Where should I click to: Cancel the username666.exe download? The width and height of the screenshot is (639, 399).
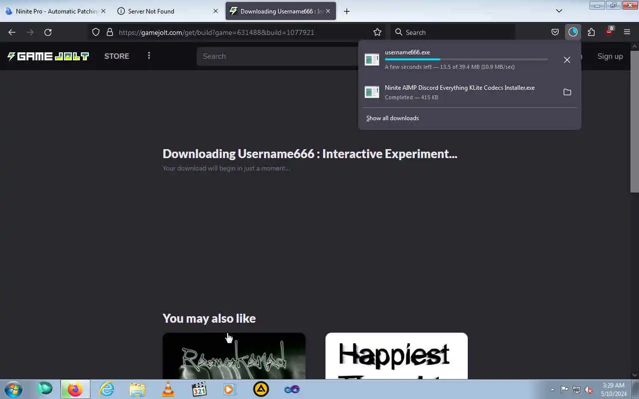click(567, 60)
